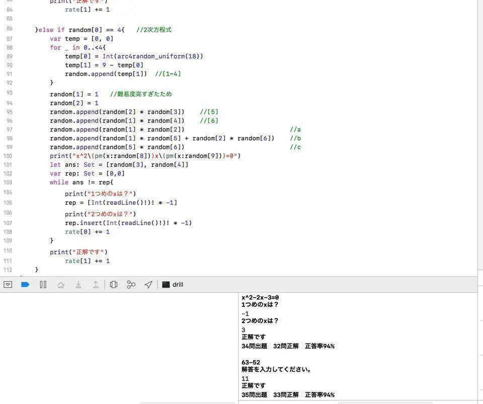This screenshot has width=483, height=404.
Task: Click the comment "//c"
Action: click(295, 147)
